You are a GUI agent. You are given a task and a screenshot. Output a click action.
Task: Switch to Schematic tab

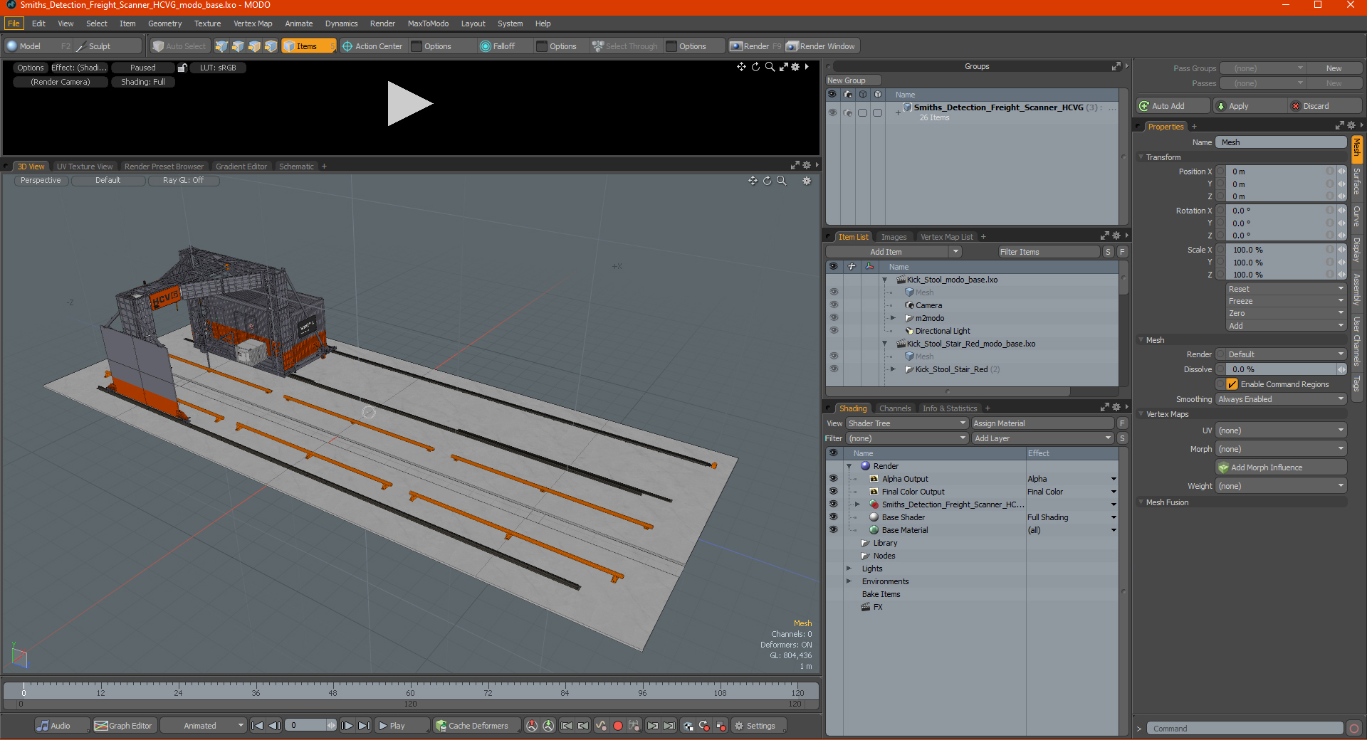(296, 166)
